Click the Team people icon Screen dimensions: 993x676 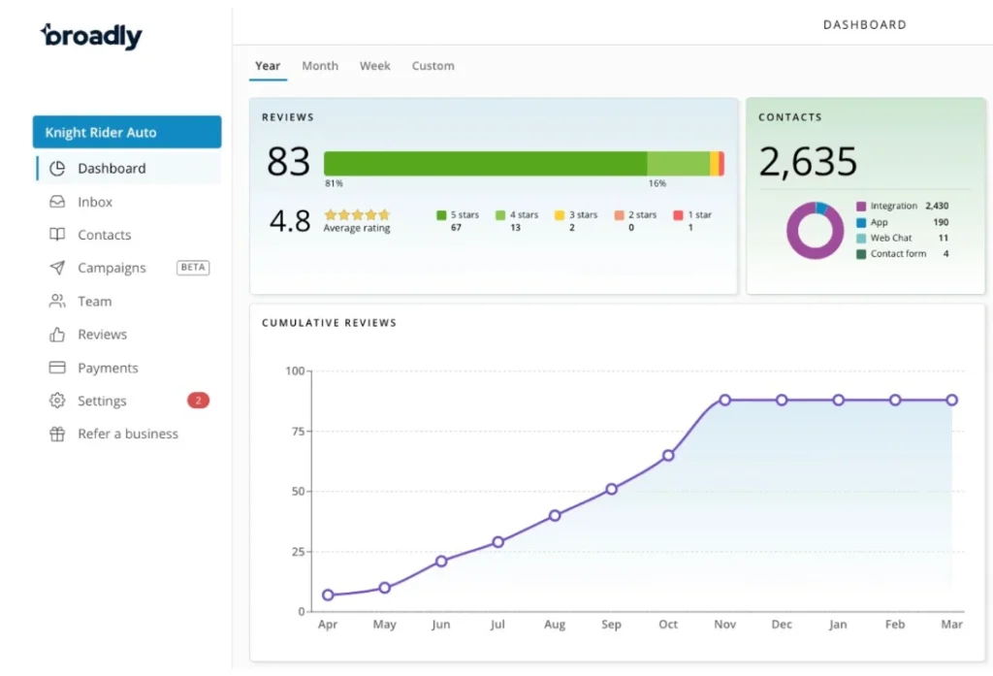(57, 301)
